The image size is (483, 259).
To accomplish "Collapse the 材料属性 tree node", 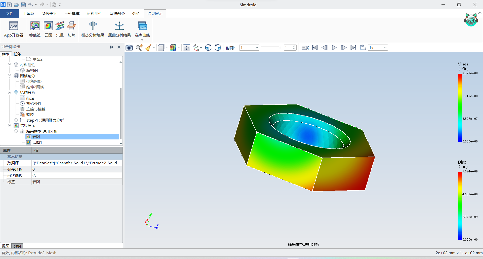I will tap(10, 65).
